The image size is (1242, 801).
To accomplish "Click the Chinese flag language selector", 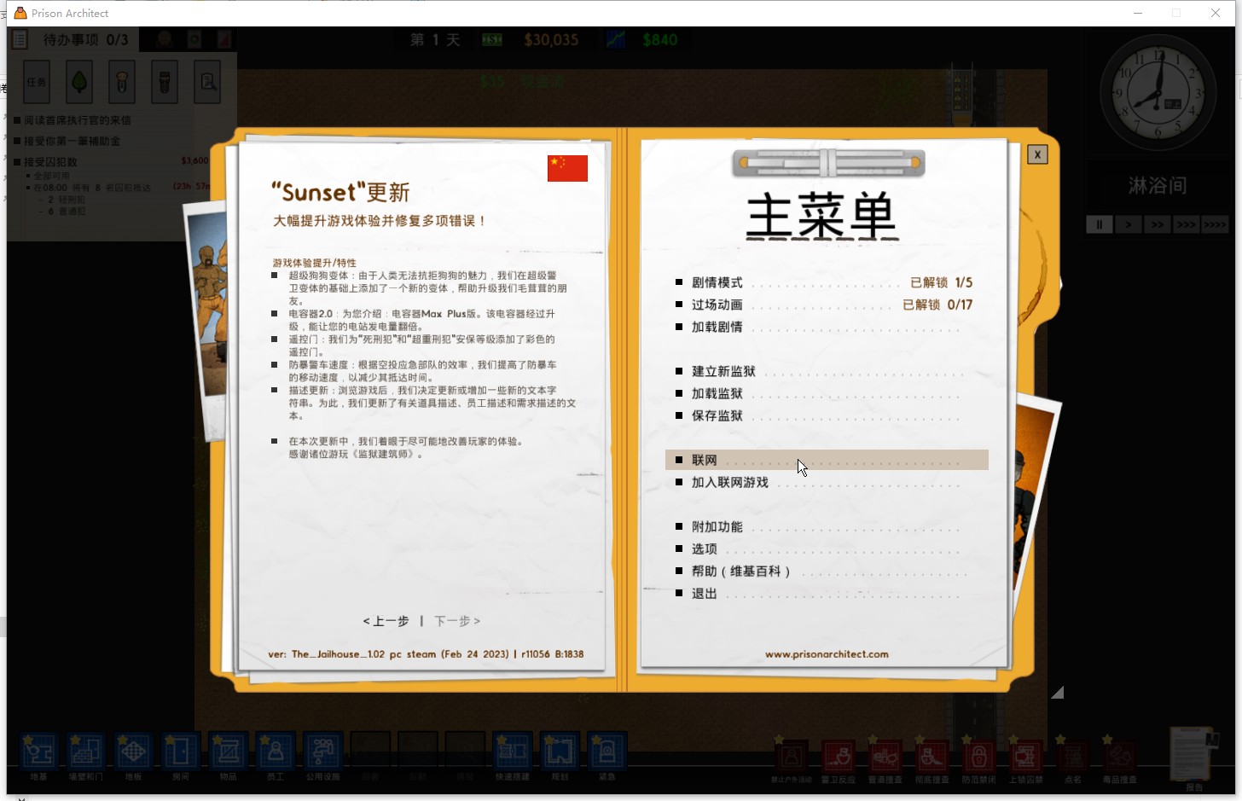I will click(567, 168).
